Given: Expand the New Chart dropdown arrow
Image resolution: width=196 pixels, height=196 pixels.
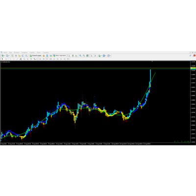Looking at the screenshot, I should point(4,56).
